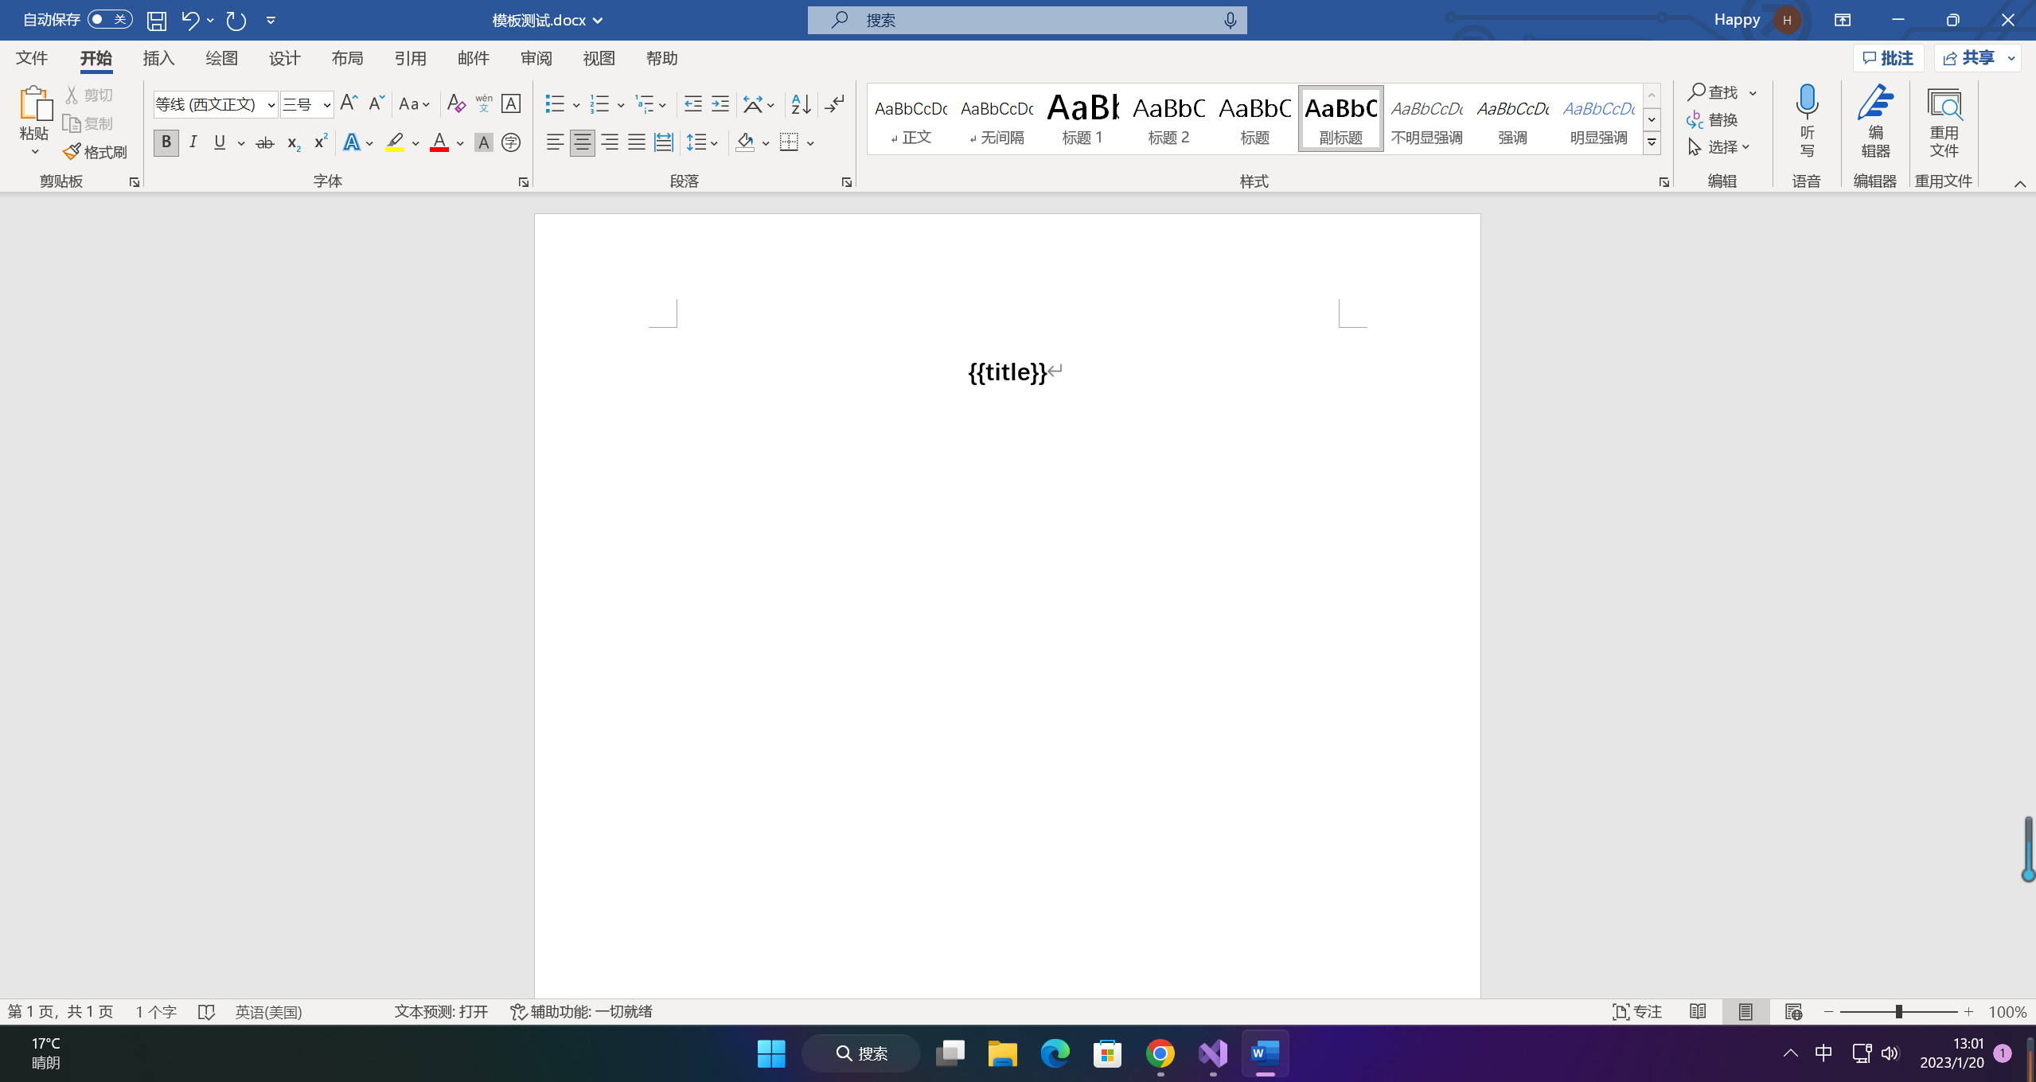2036x1082 pixels.
Task: Toggle the AutoSave (自动保存) switch
Action: (110, 19)
